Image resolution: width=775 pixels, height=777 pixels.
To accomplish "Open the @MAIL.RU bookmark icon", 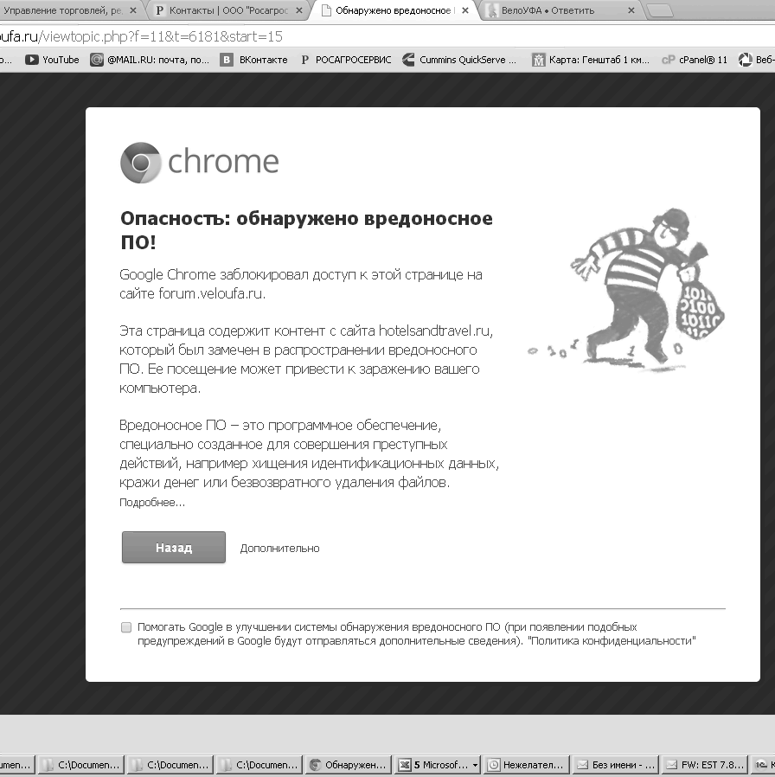I will (97, 60).
